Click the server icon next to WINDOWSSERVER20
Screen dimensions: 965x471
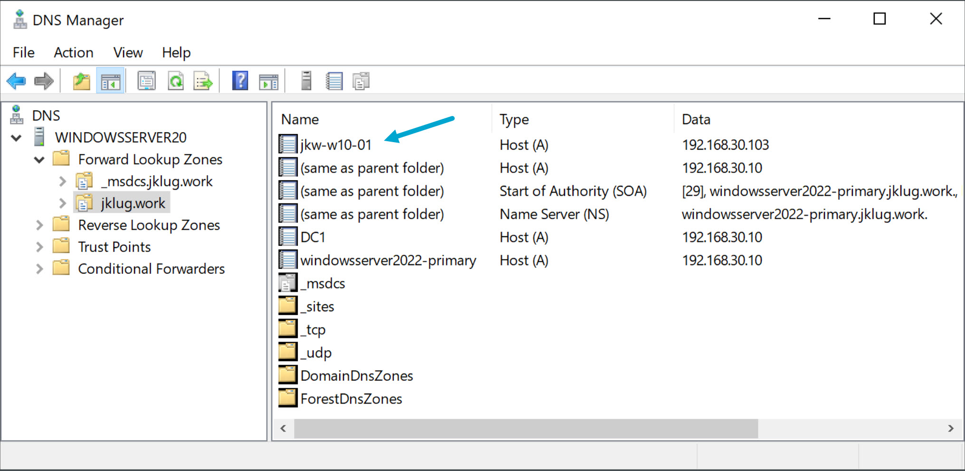(x=38, y=137)
